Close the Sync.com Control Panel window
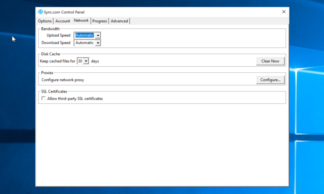324x194 pixels. point(284,12)
